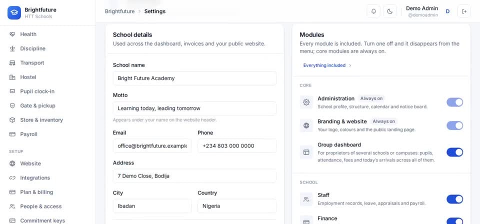Click the Discipline scales icon
Screen dimensions: 480x224
click(12, 48)
